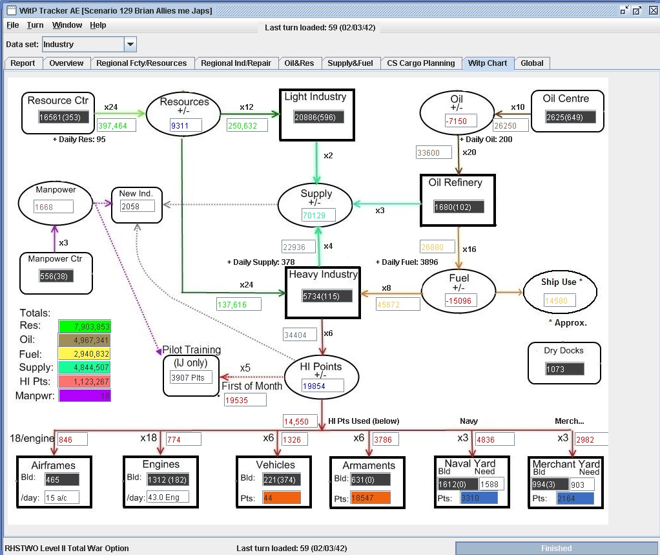Image resolution: width=660 pixels, height=555 pixels.
Task: Click Oil Refinery value 1680(102)
Action: coord(459,207)
